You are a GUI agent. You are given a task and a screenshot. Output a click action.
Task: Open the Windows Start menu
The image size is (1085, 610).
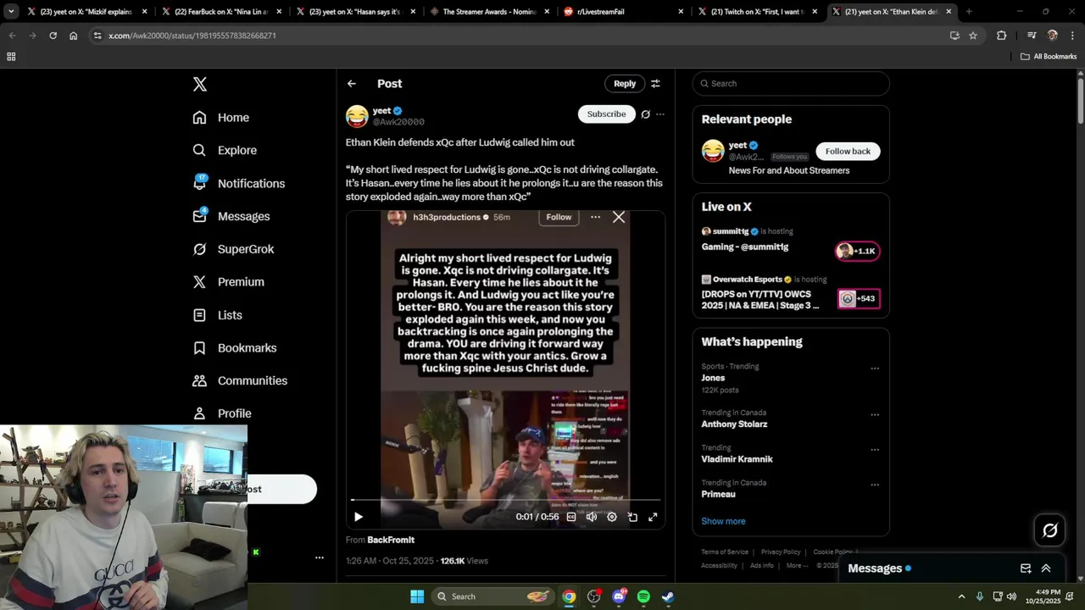417,596
